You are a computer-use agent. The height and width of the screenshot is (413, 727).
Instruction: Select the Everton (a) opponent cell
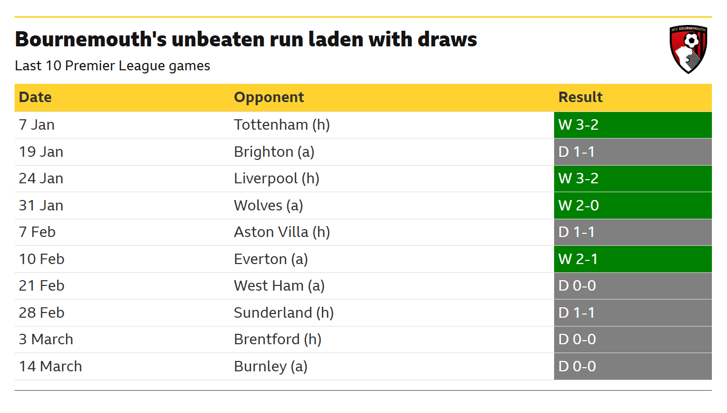(271, 259)
